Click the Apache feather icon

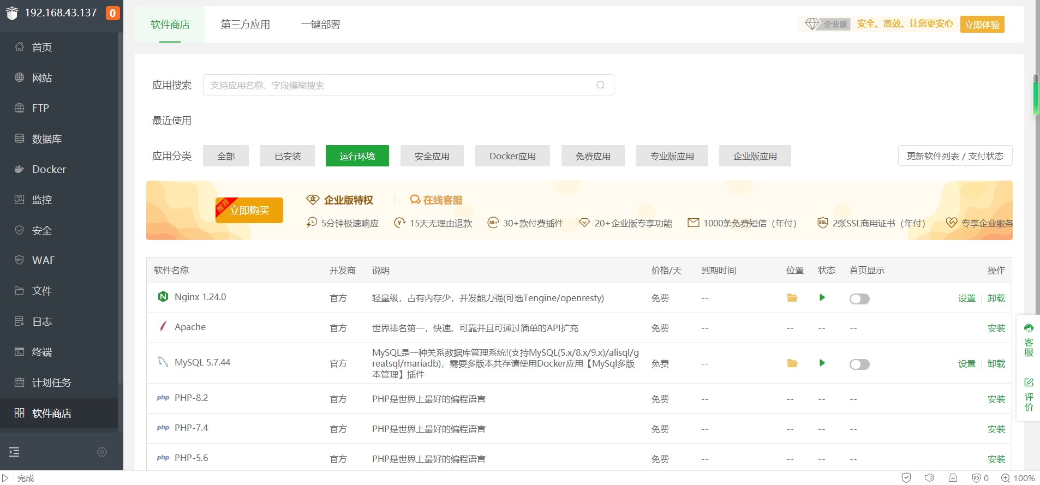[163, 326]
